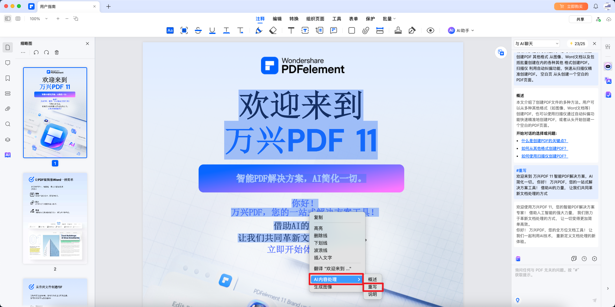This screenshot has width=615, height=307.
Task: Click the 共享 button
Action: pos(580,19)
